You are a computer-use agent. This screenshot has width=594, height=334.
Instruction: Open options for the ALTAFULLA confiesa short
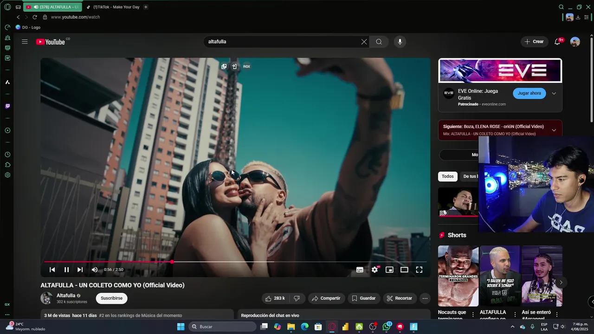coord(515,315)
